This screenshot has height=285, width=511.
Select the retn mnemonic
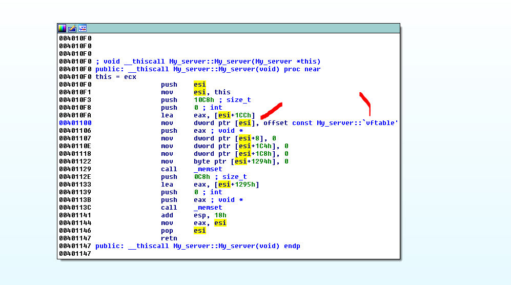point(169,238)
